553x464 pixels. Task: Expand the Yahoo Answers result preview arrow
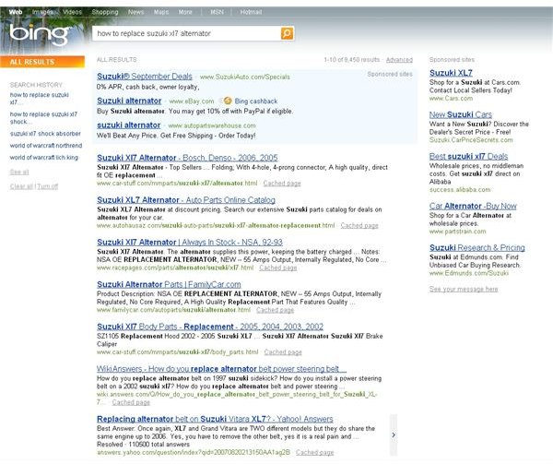pyautogui.click(x=394, y=435)
